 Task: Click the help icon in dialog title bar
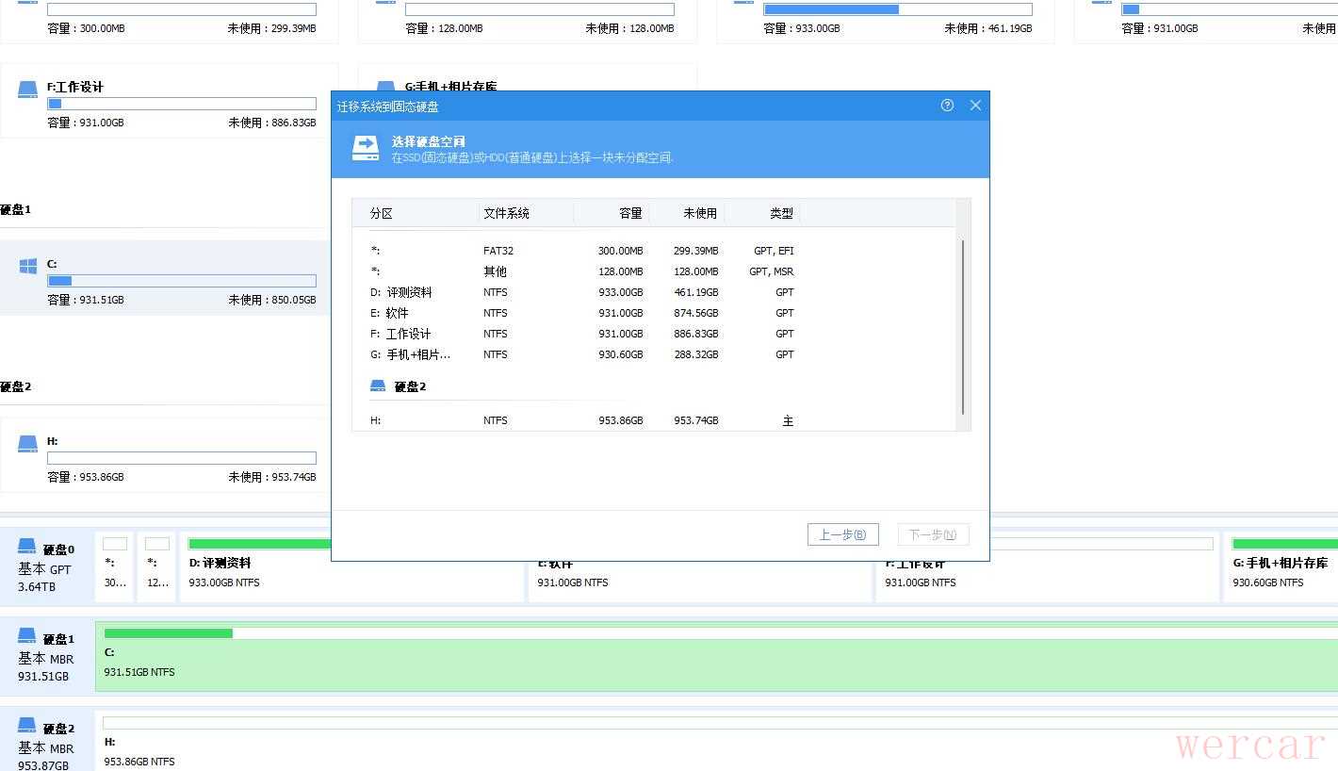(x=947, y=106)
